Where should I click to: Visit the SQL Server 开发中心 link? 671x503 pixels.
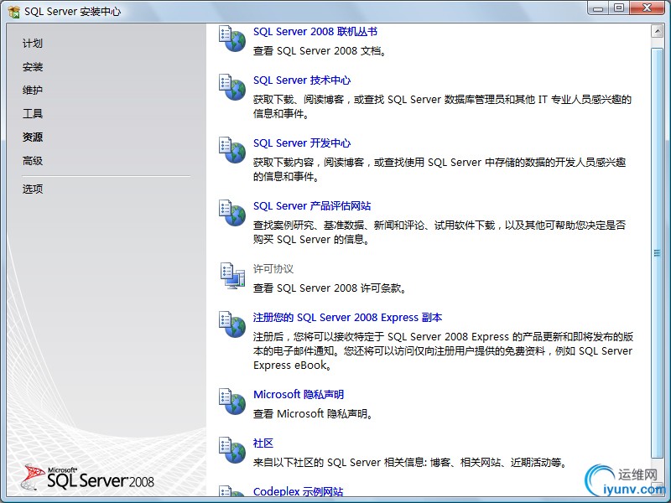point(302,143)
